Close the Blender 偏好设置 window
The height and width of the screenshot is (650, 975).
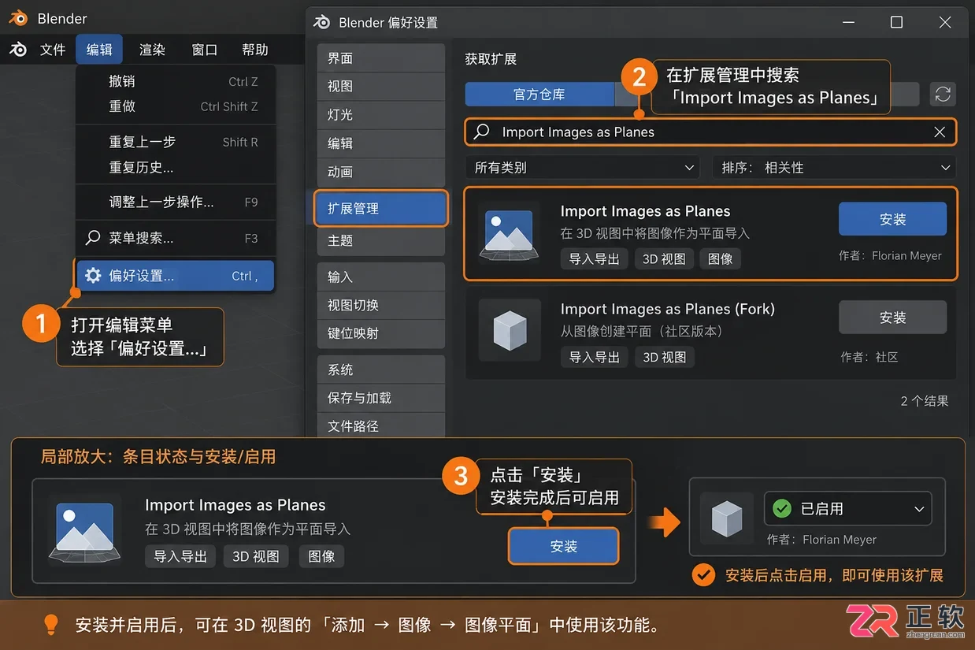(x=945, y=22)
